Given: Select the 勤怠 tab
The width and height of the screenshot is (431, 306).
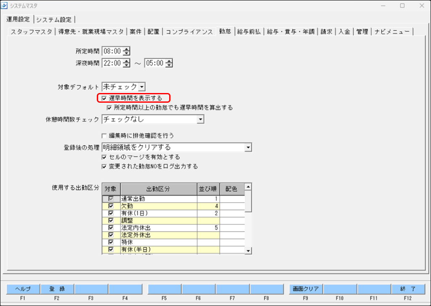Looking at the screenshot, I should (x=225, y=31).
